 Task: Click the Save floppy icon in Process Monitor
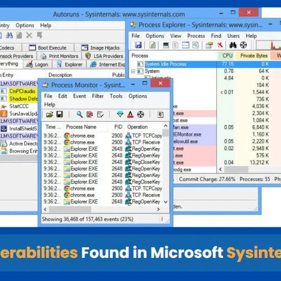[x=60, y=114]
